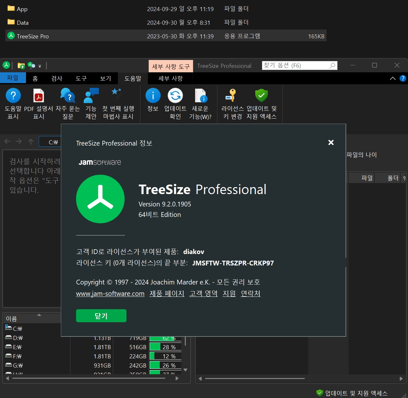
Task: Click right arrow of right pane horizontal scrollbar
Action: tap(401, 378)
